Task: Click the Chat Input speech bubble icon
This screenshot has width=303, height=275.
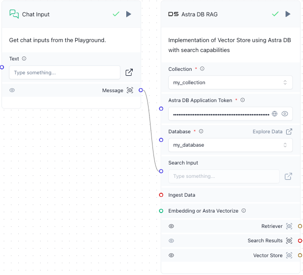Action: [x=14, y=14]
